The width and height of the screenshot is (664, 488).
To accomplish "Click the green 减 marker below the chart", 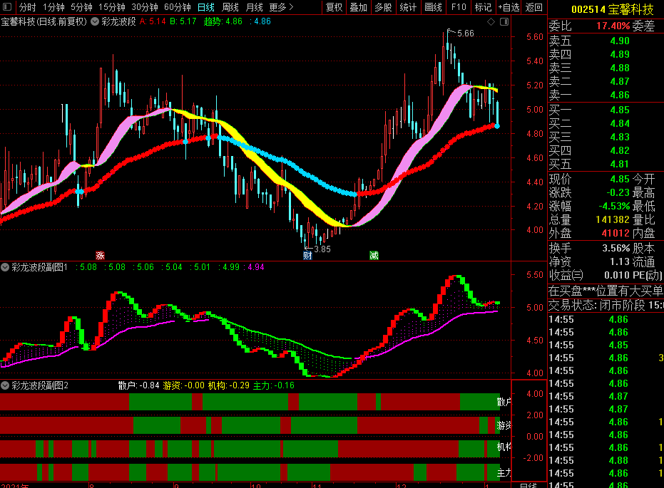I will pos(374,255).
